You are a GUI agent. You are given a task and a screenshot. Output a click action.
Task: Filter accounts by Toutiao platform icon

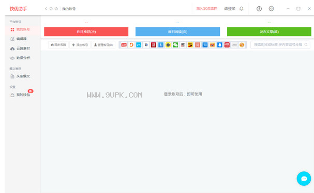tap(124, 45)
